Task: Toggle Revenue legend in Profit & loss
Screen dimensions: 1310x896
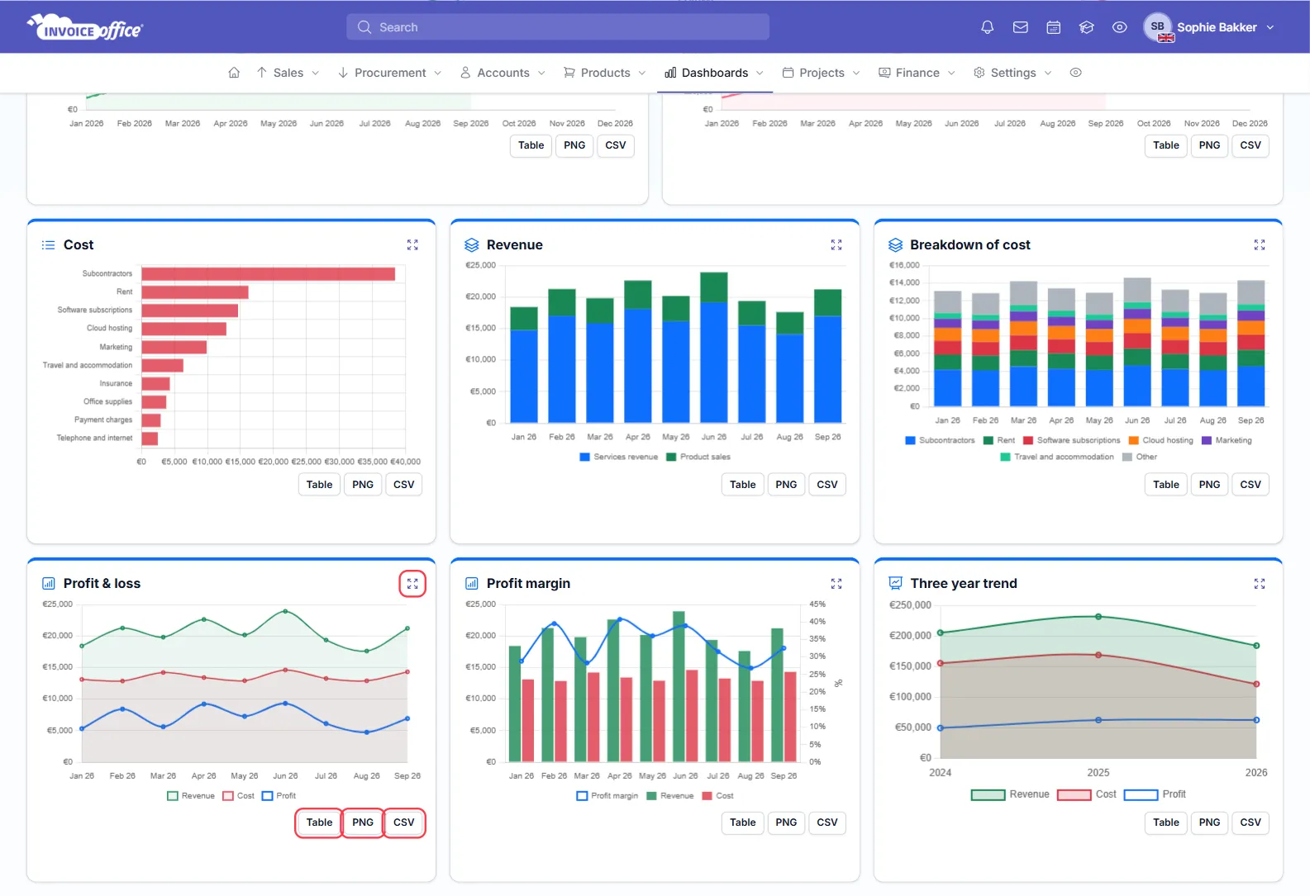Action: [x=191, y=796]
